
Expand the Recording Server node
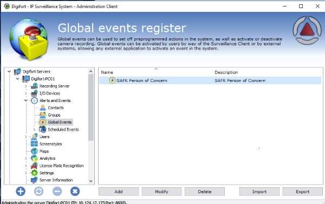(26, 86)
